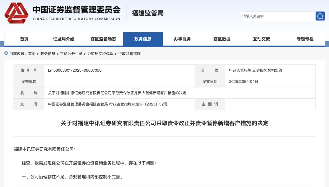Click the 文号 table label
The height and width of the screenshot is (187, 329).
coord(29,104)
